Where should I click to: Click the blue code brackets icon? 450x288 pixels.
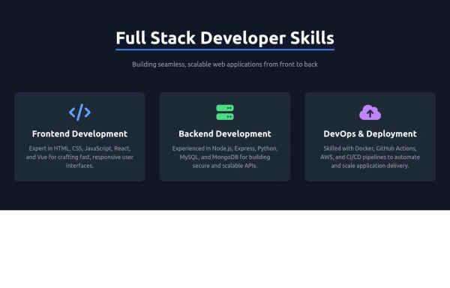[79, 112]
